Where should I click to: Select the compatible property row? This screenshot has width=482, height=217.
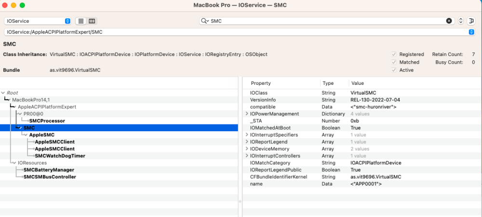pos(362,107)
